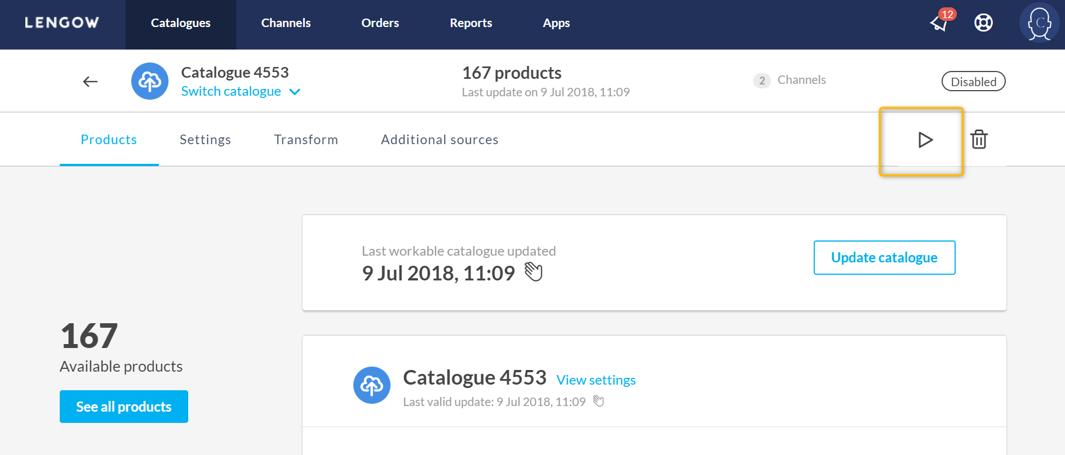This screenshot has height=455, width=1065.
Task: Follow the View settings link
Action: click(x=596, y=380)
